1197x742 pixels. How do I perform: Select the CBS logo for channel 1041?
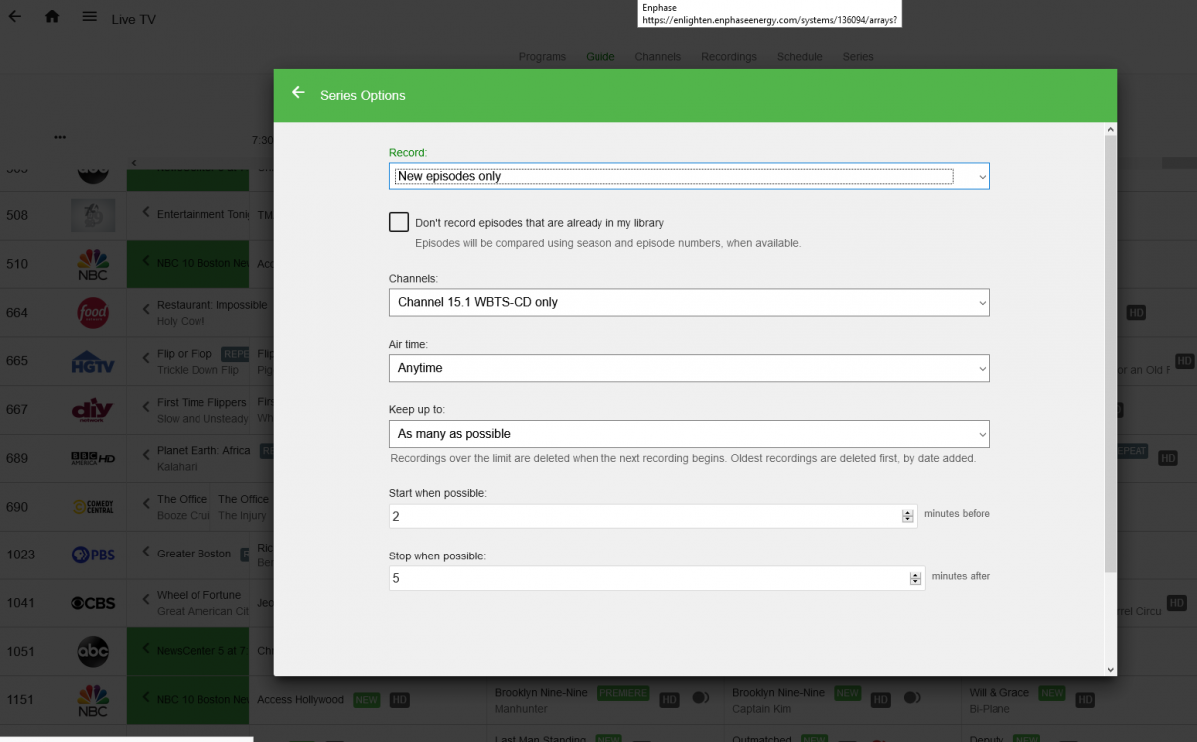(x=93, y=603)
